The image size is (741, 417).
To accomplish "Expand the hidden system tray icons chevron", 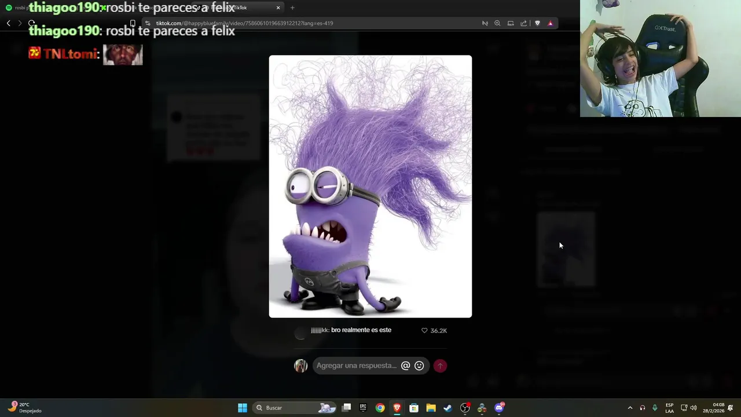I will pos(630,408).
